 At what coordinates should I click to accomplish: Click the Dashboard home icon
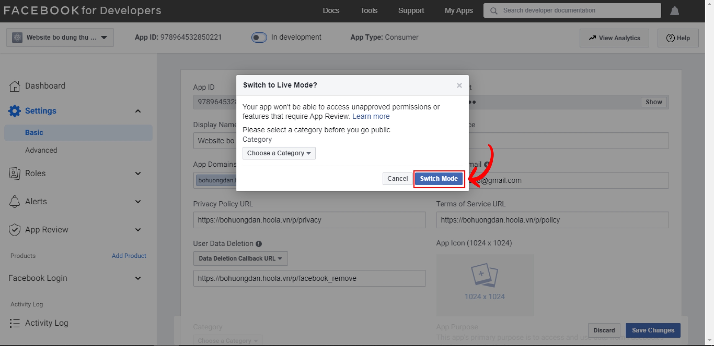pyautogui.click(x=15, y=86)
